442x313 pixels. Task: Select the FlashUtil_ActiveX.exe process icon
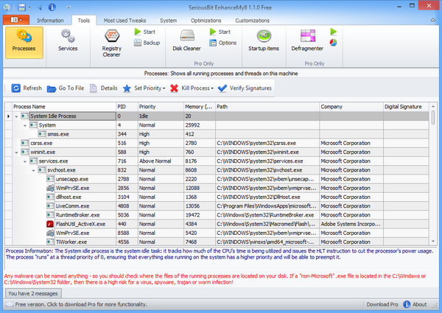coord(50,224)
